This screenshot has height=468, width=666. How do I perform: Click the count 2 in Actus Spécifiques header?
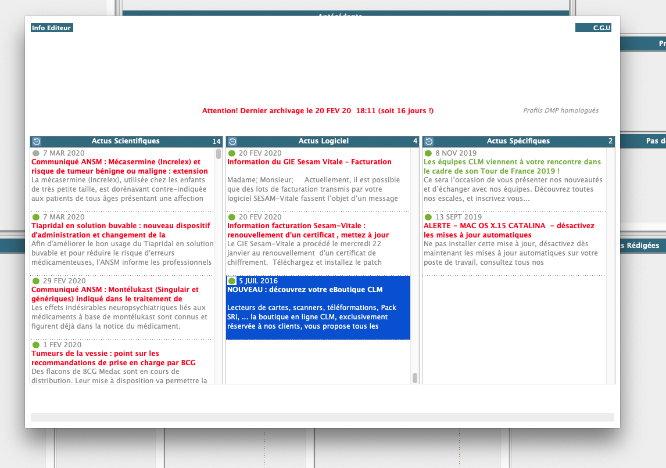point(610,141)
